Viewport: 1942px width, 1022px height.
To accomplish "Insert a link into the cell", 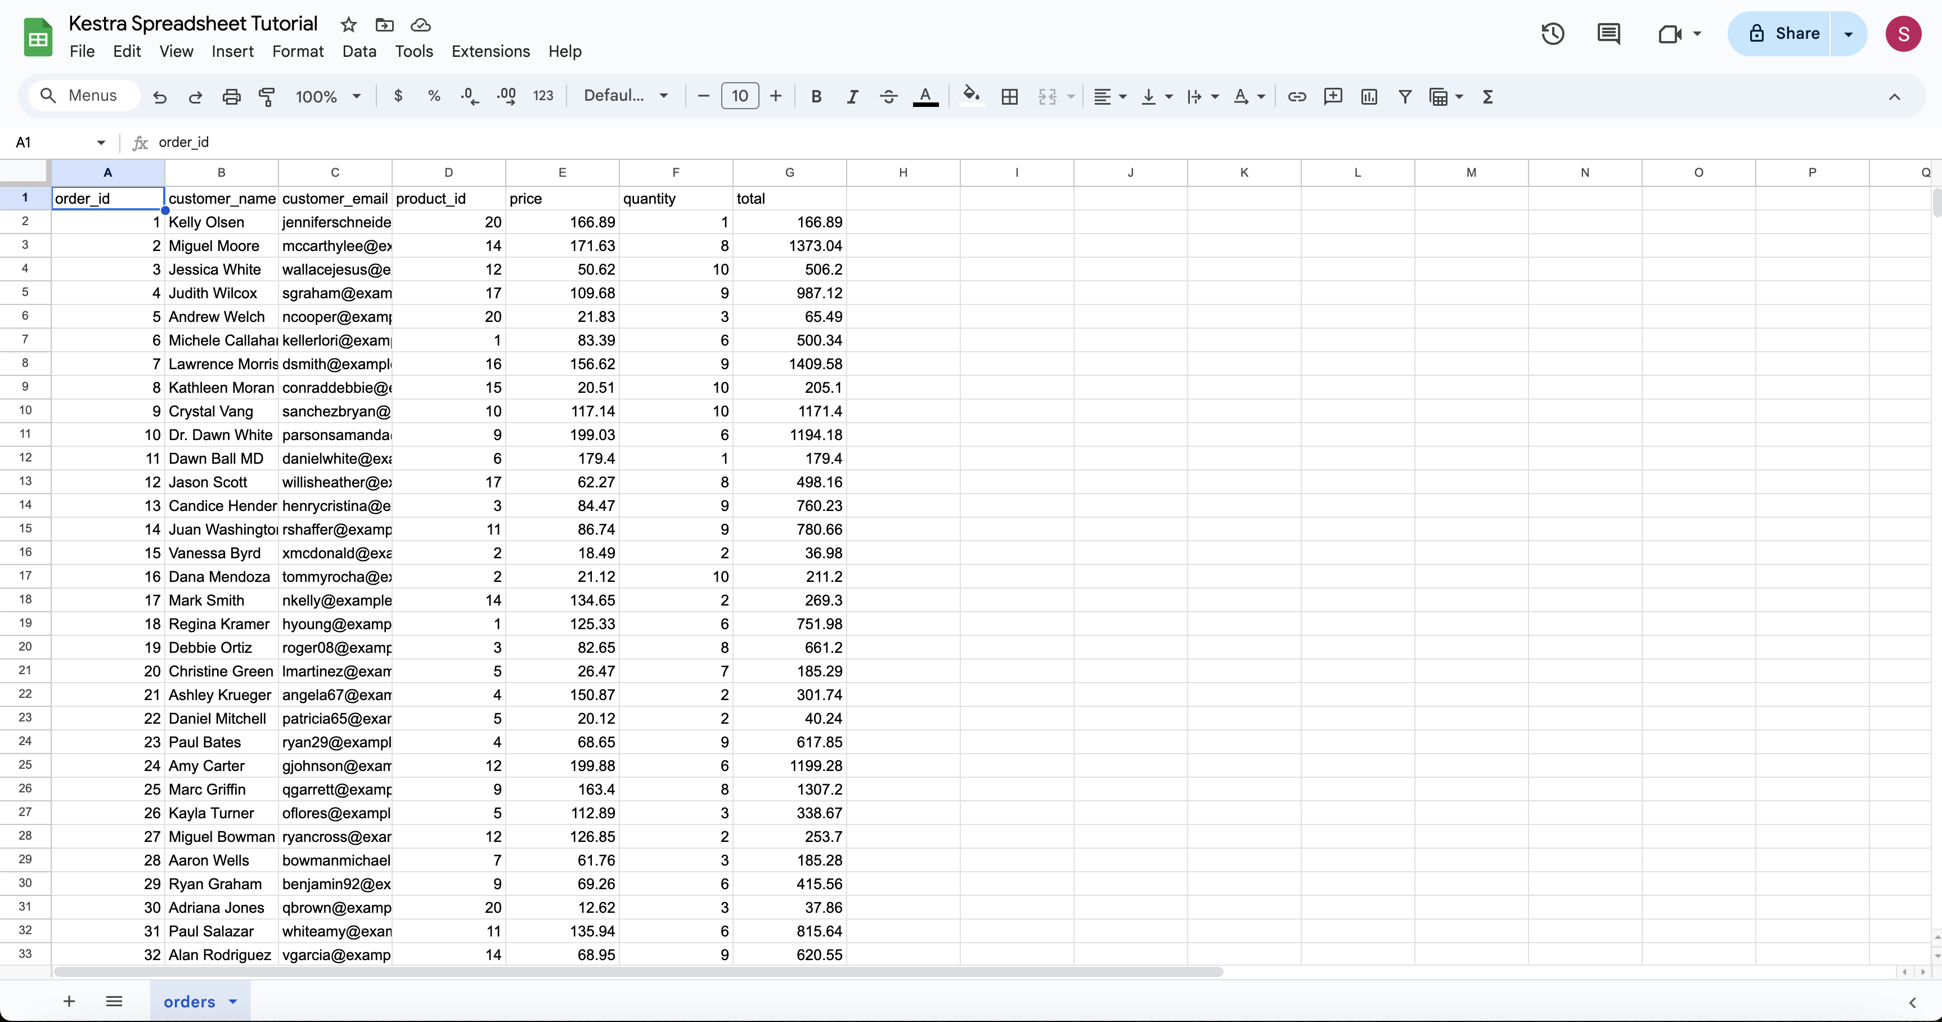I will pos(1297,96).
